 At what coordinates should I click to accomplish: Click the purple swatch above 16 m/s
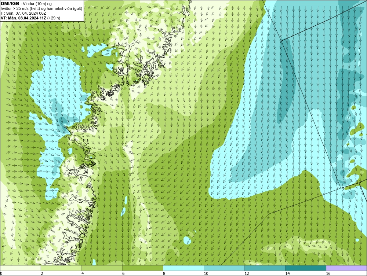346,268
